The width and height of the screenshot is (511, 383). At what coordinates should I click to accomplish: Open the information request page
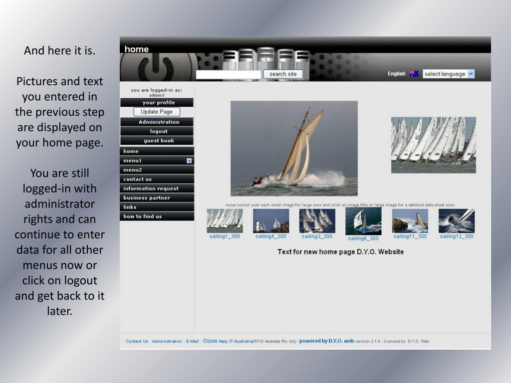click(x=157, y=189)
